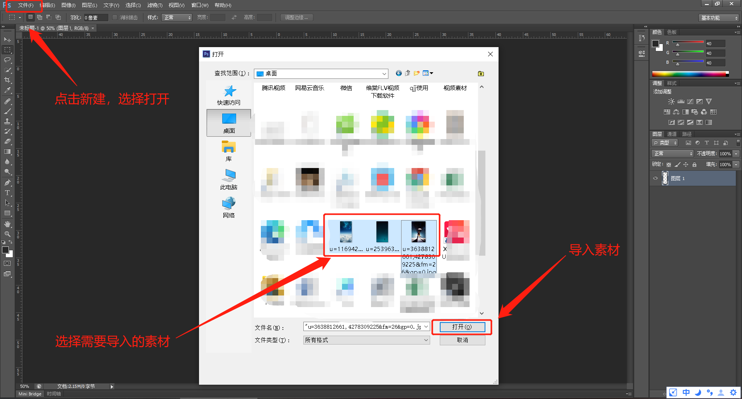Enable the 消除锯齿 checkbox in options bar
The width and height of the screenshot is (742, 399).
[115, 17]
